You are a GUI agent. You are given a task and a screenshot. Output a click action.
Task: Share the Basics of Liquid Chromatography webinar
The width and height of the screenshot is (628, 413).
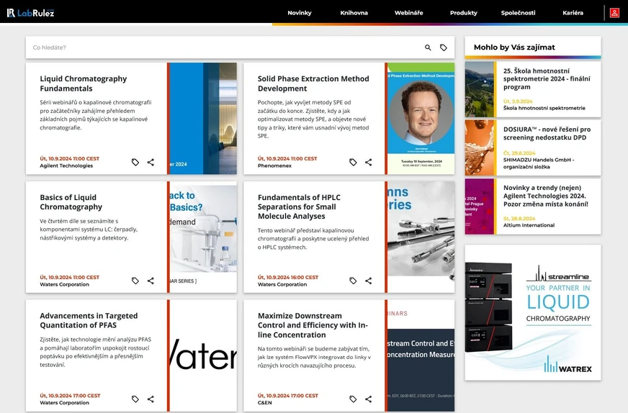(x=151, y=281)
